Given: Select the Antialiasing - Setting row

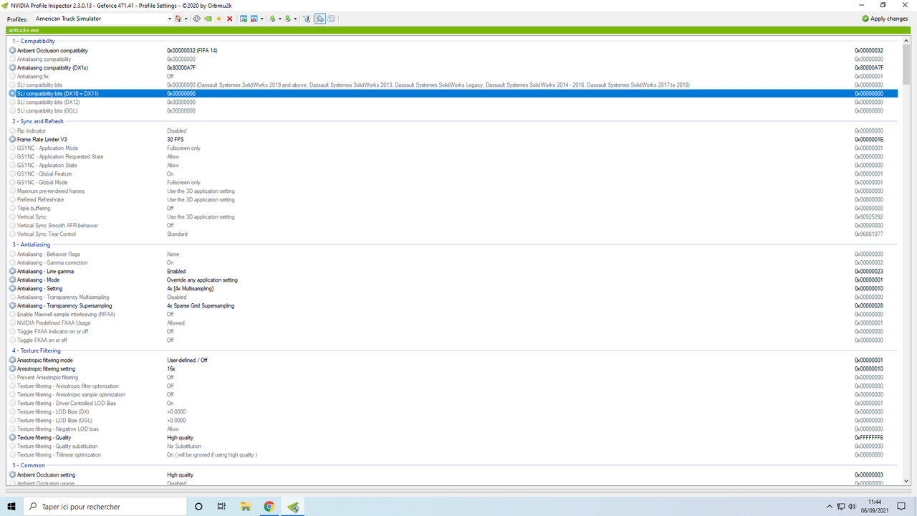Looking at the screenshot, I should point(453,289).
